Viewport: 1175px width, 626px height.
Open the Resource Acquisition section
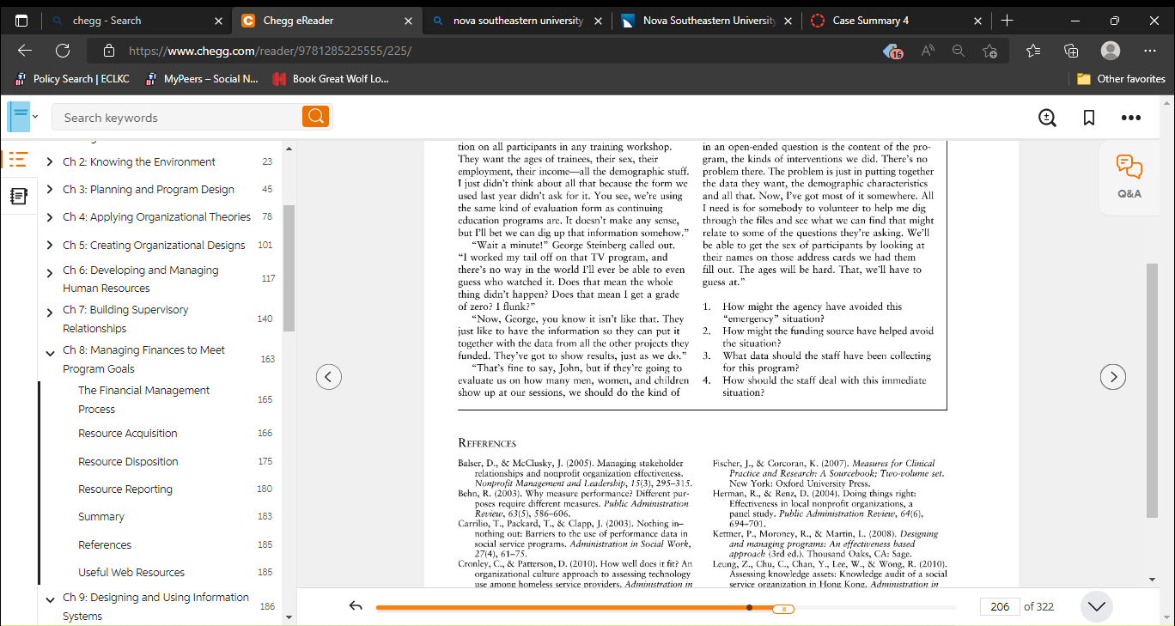coord(127,434)
